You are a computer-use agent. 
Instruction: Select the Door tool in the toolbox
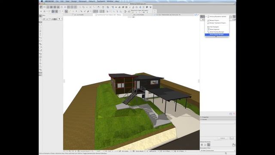tap(40, 28)
